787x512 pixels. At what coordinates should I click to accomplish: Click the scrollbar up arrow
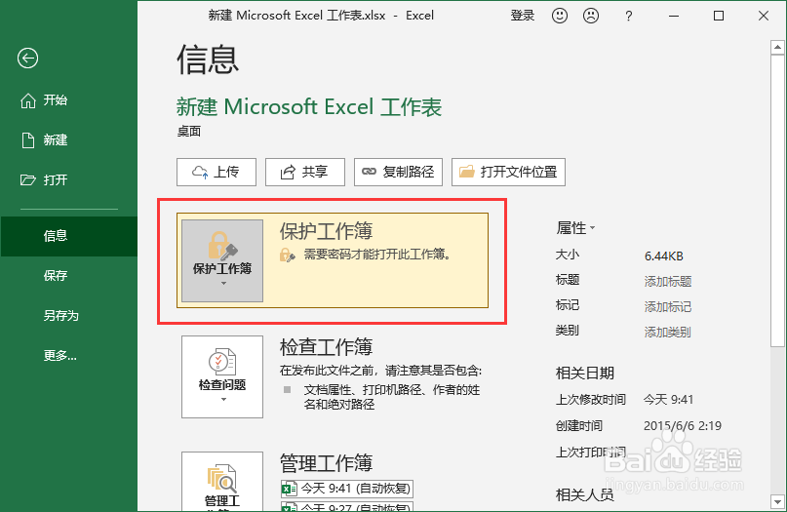[x=777, y=48]
